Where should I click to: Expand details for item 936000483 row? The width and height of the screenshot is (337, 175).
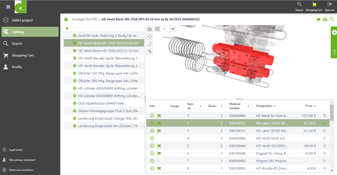point(324,116)
